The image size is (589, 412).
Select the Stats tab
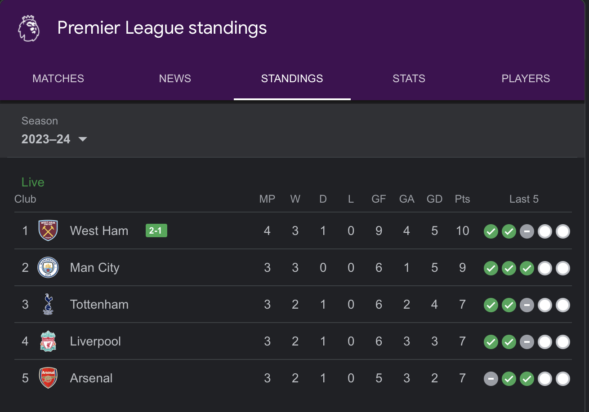point(409,79)
